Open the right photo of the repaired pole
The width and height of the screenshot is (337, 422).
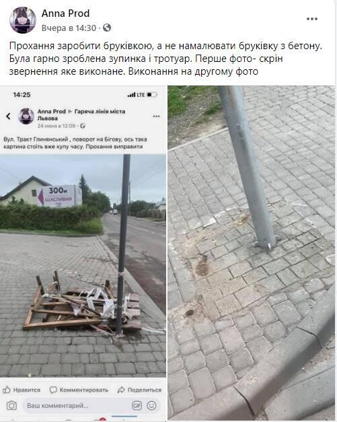point(251,253)
